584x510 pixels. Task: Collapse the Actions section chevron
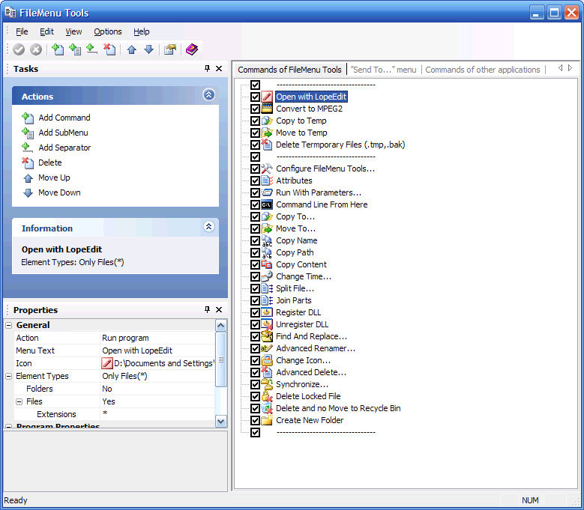(x=209, y=95)
